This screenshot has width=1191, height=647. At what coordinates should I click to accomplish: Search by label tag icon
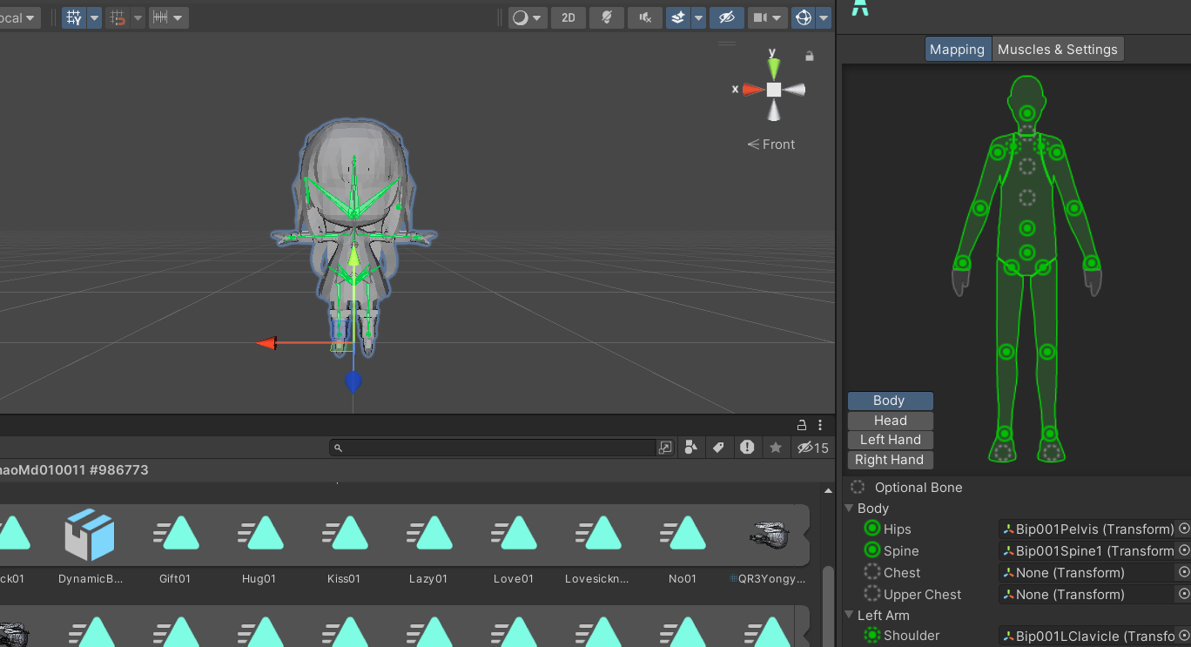click(718, 448)
